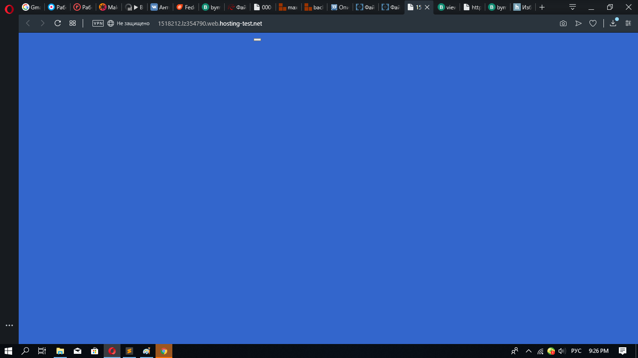Click the 'Не защищено' site security indicator
This screenshot has width=638, height=358.
click(x=128, y=23)
